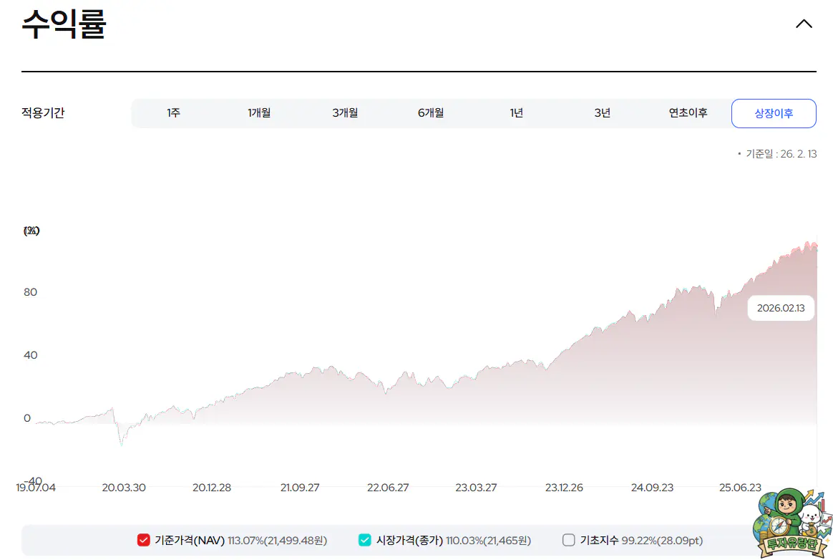
Task: Select the 1주 period tab
Action: click(173, 113)
